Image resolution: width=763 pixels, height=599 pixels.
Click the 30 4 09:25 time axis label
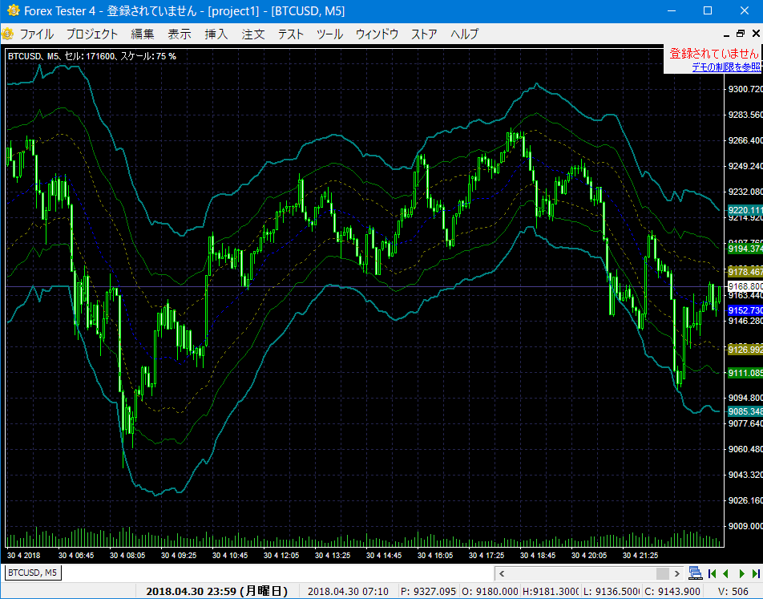coord(179,555)
